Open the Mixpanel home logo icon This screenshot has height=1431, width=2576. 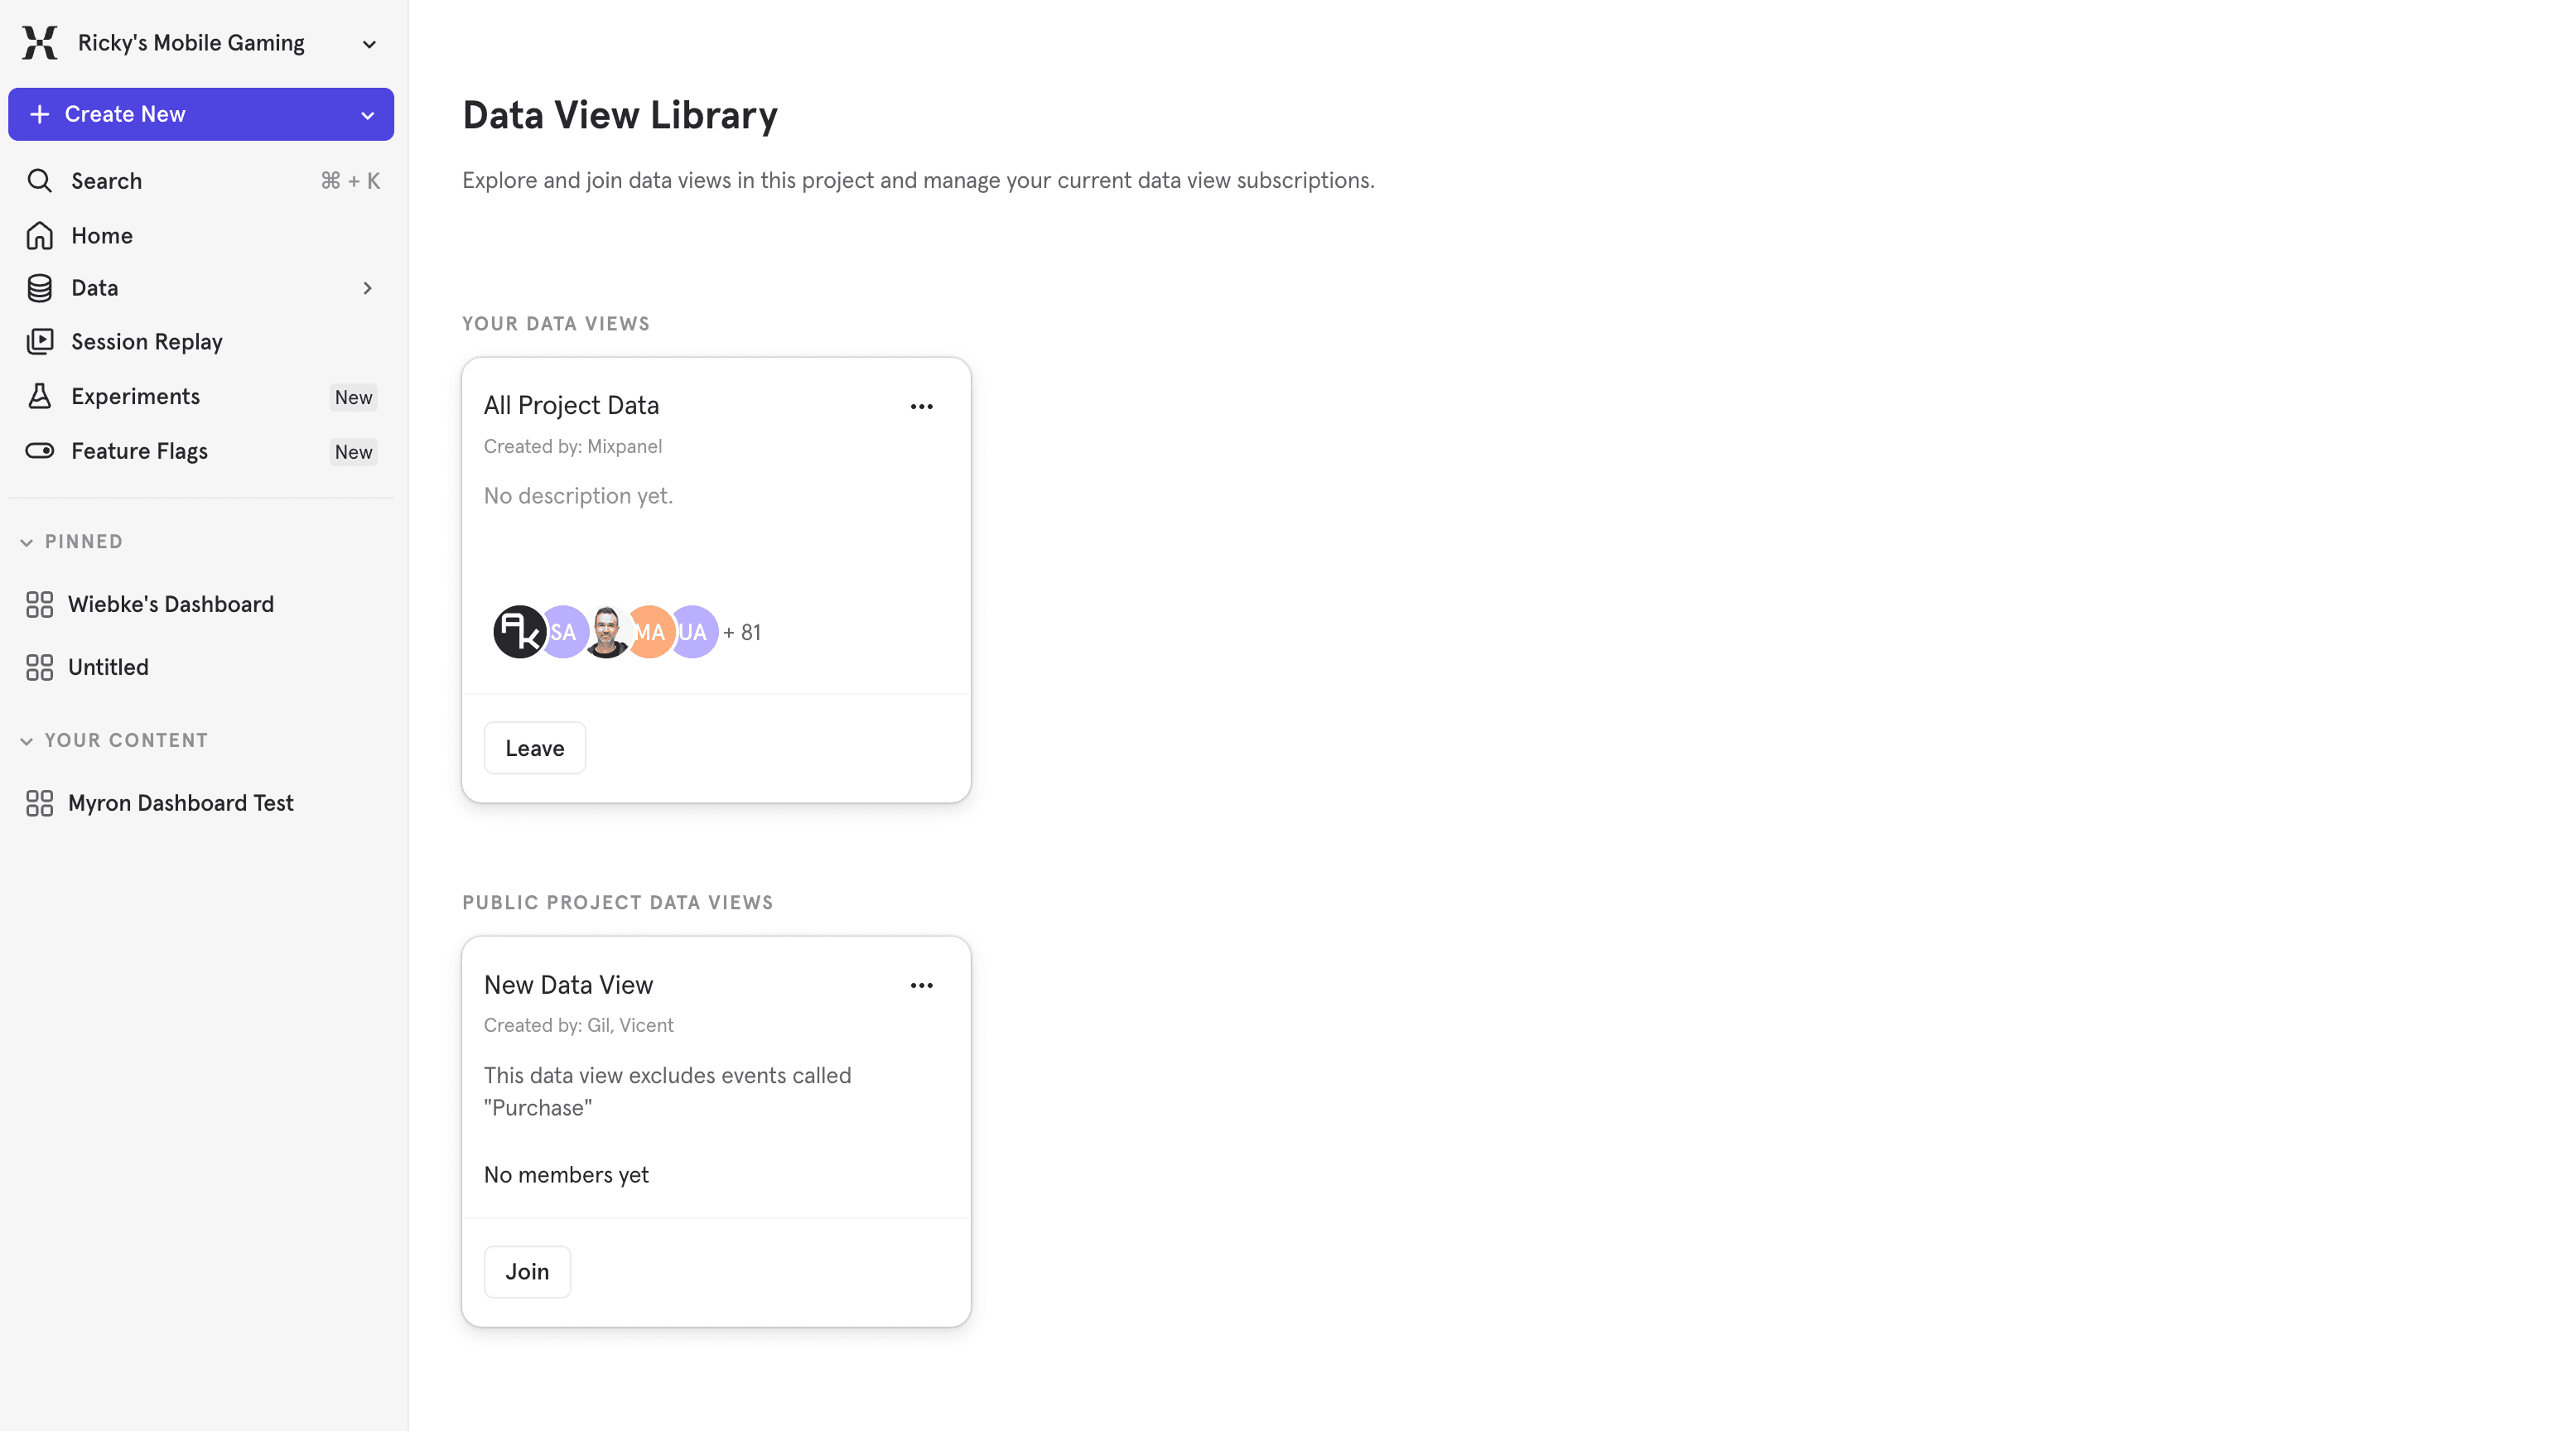coord(38,42)
